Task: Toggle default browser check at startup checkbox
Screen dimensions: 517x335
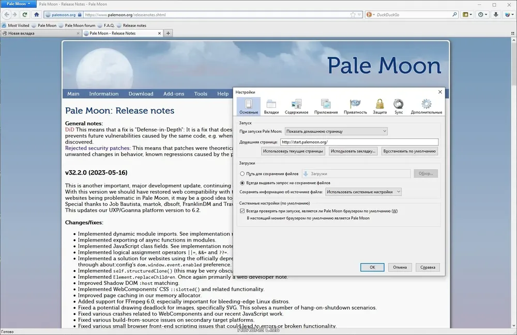Action: pyautogui.click(x=242, y=211)
